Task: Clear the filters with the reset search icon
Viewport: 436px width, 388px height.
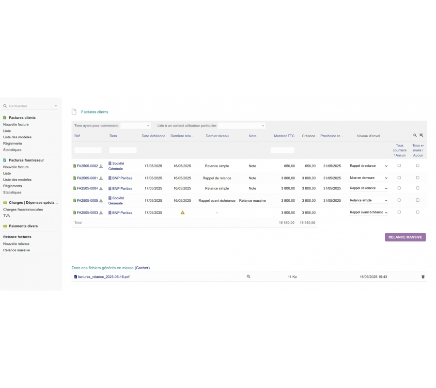Action: pyautogui.click(x=421, y=135)
